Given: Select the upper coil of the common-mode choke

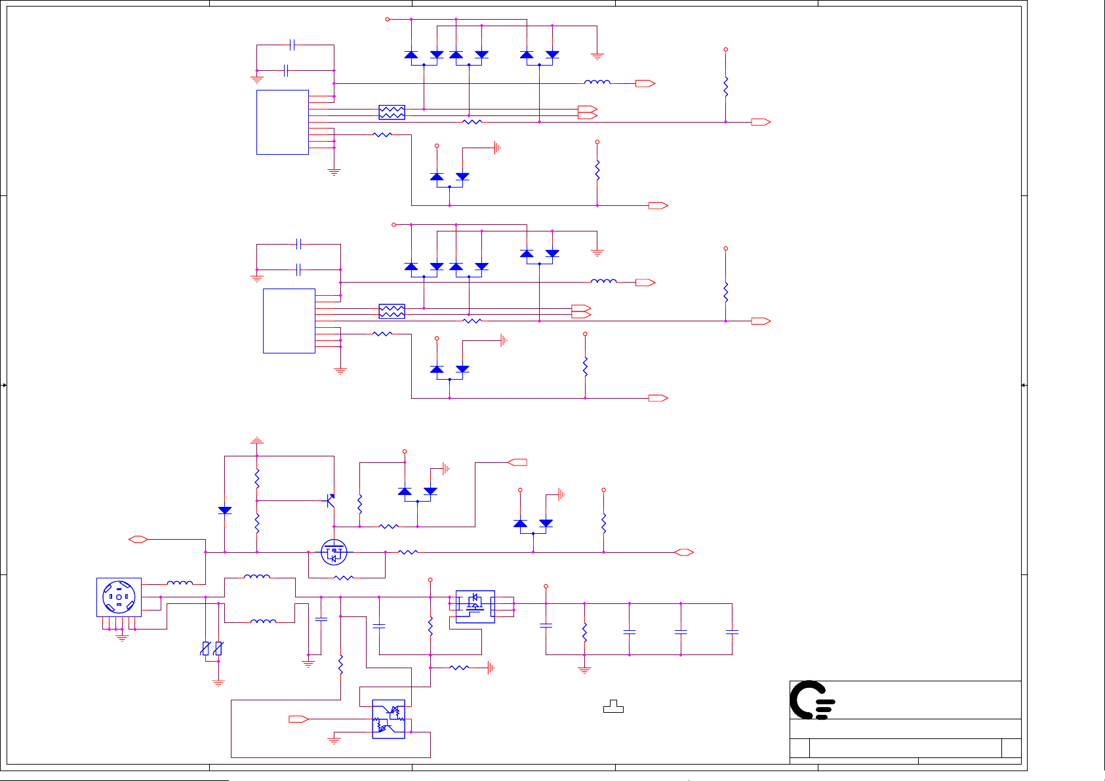Looking at the screenshot, I should tap(257, 576).
